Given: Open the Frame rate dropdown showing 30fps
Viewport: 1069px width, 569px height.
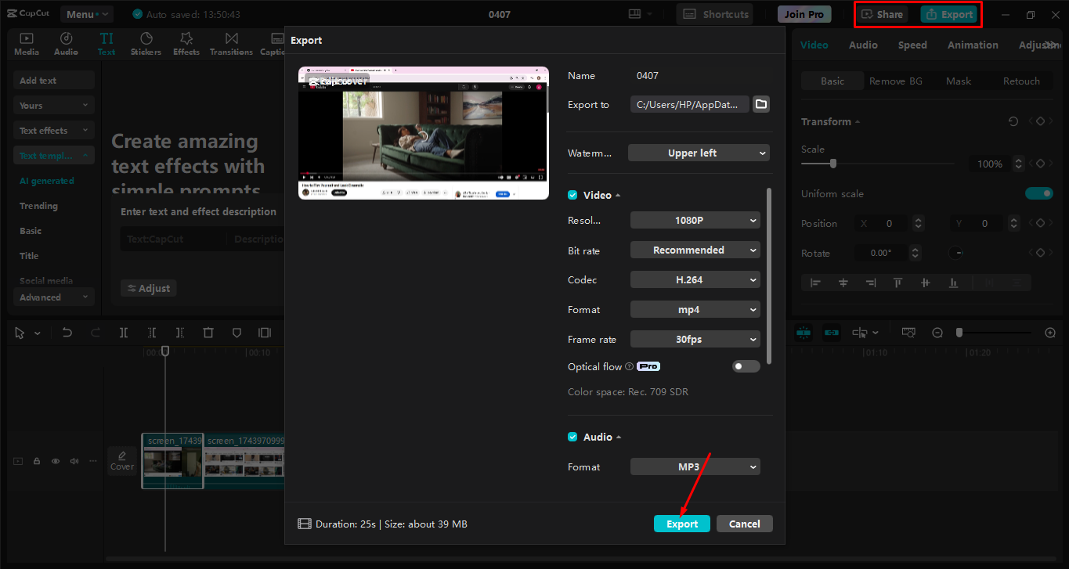Looking at the screenshot, I should 695,340.
